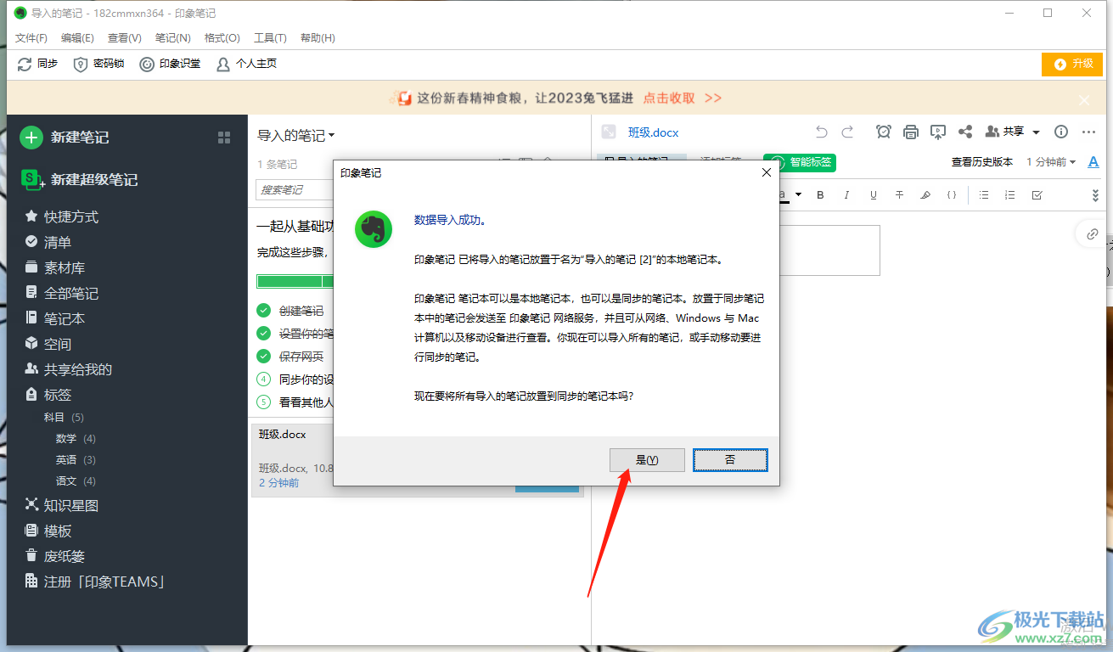This screenshot has width=1113, height=652.
Task: Toggle underline formatting U
Action: click(873, 195)
